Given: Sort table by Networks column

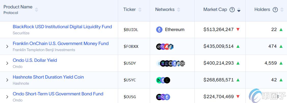Looking at the screenshot, I should point(179,10).
